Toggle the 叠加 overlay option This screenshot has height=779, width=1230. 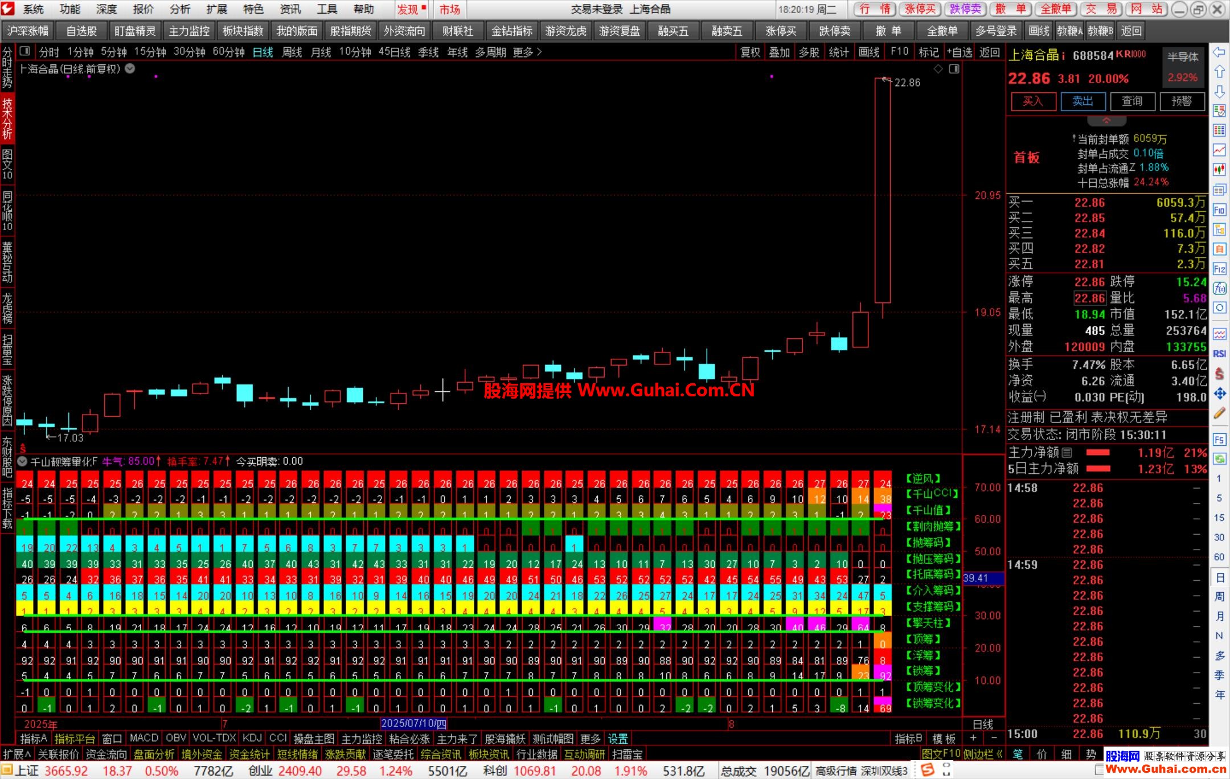point(780,52)
